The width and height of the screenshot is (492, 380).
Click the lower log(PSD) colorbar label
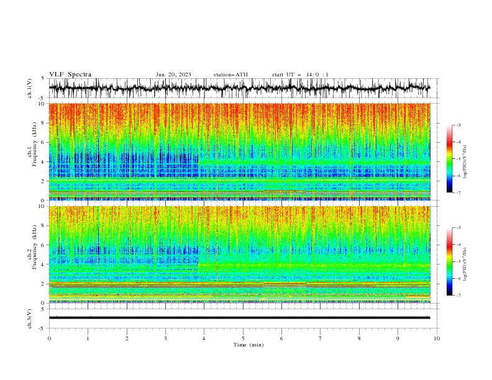(x=465, y=265)
